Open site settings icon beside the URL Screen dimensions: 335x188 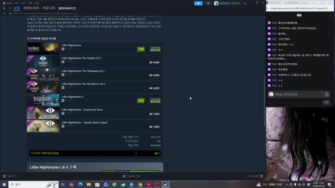[267, 8]
